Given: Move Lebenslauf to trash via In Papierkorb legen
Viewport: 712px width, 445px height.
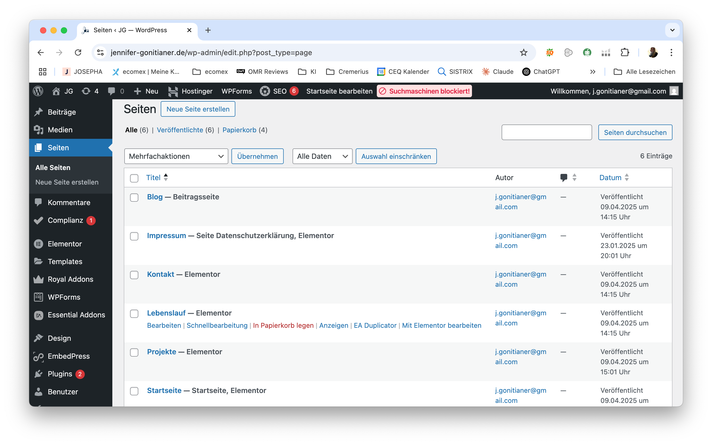Looking at the screenshot, I should (283, 325).
